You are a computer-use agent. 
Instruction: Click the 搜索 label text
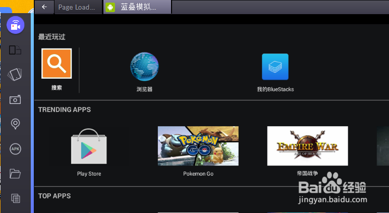click(x=57, y=88)
